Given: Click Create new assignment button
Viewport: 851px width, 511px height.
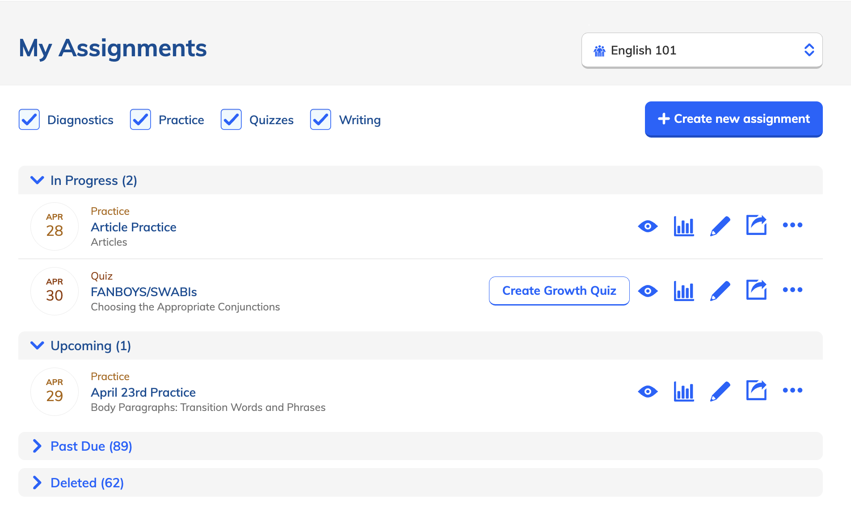Looking at the screenshot, I should point(733,119).
